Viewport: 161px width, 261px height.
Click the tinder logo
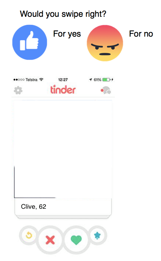[63, 90]
